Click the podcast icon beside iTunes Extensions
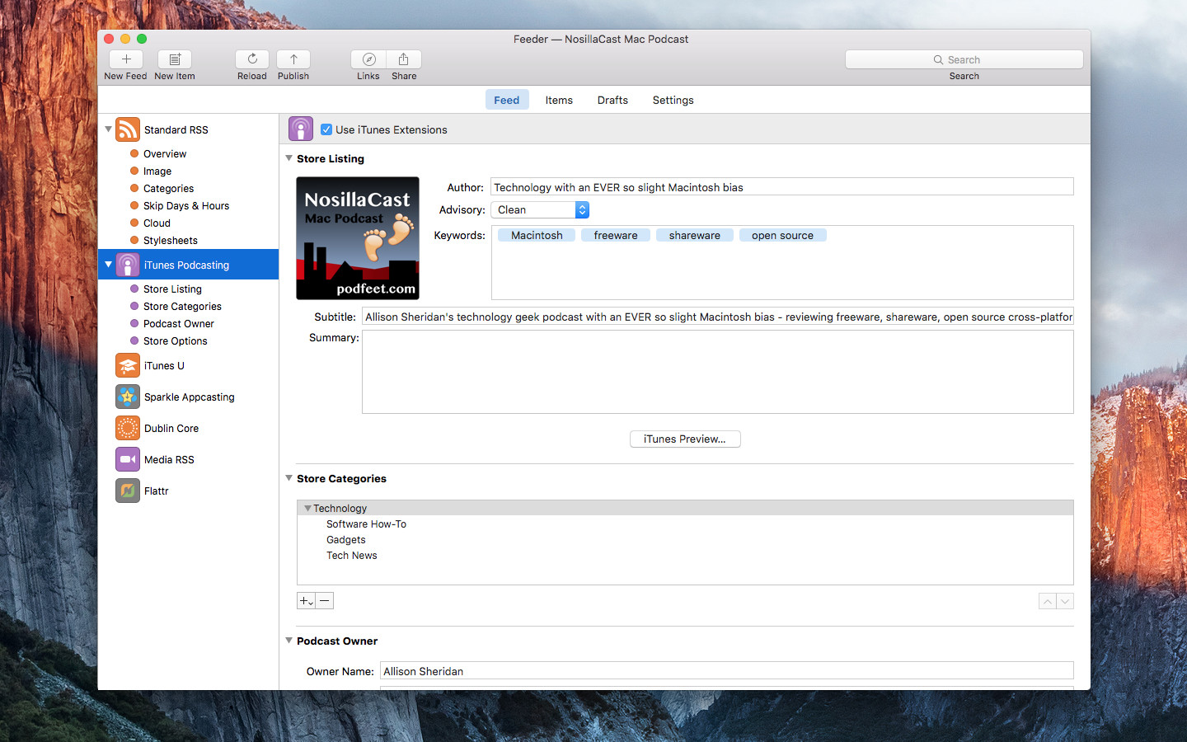 tap(301, 129)
